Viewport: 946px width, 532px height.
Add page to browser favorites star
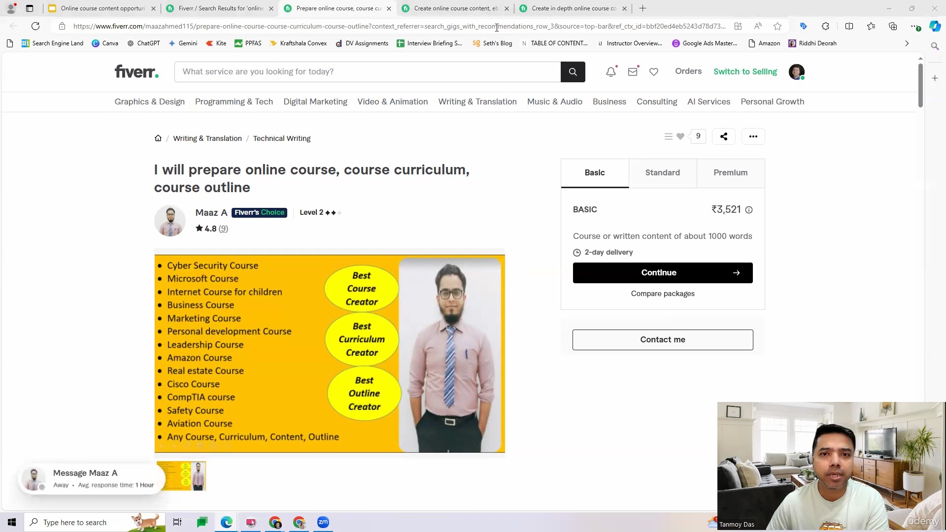777,26
